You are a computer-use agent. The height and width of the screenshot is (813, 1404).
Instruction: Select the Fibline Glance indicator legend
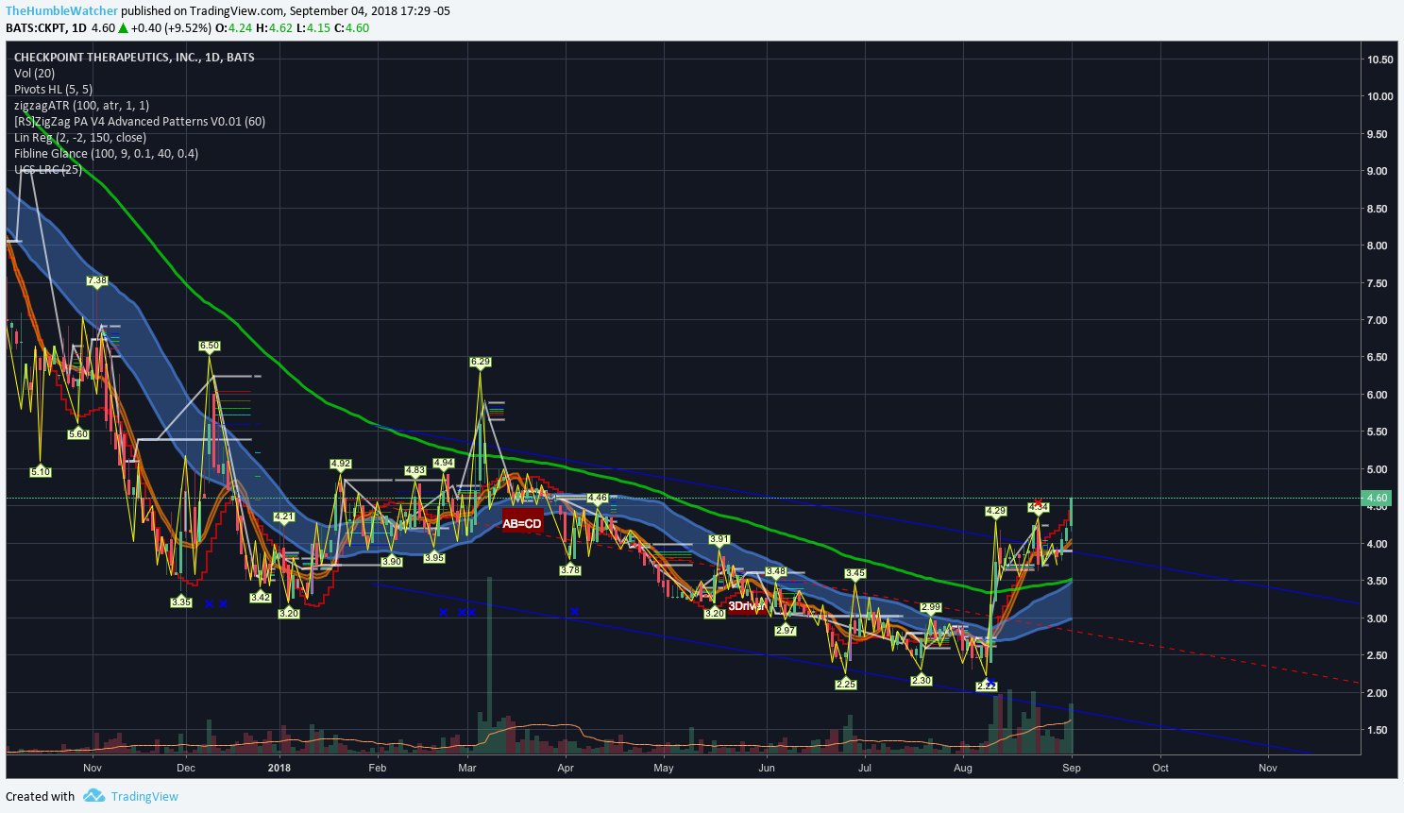tap(106, 153)
